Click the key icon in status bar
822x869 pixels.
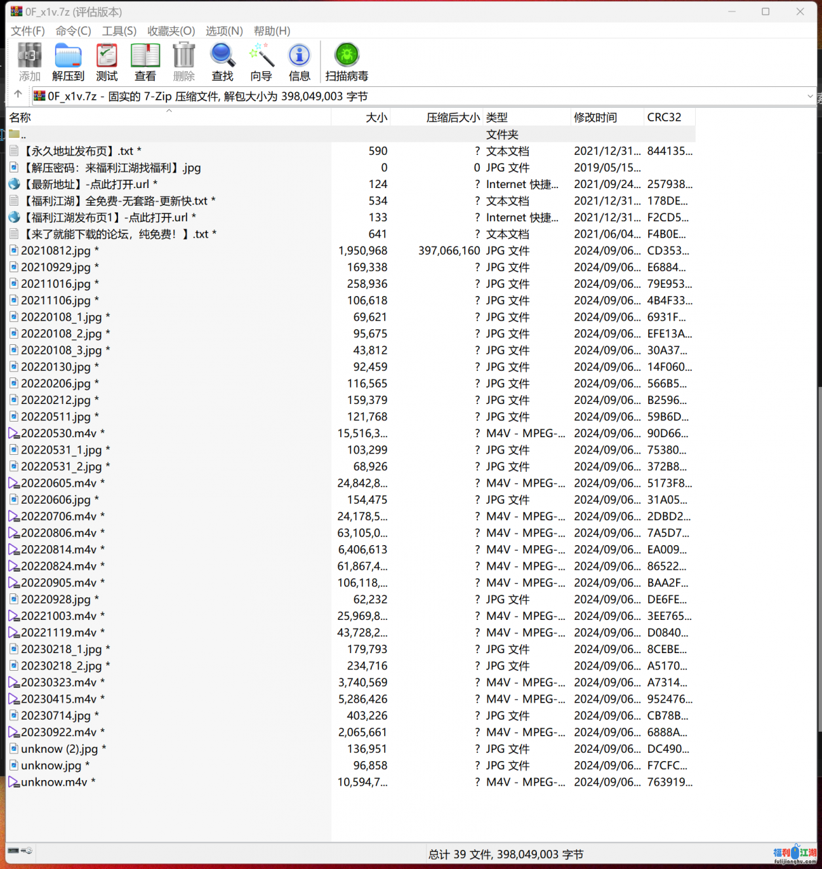click(27, 851)
